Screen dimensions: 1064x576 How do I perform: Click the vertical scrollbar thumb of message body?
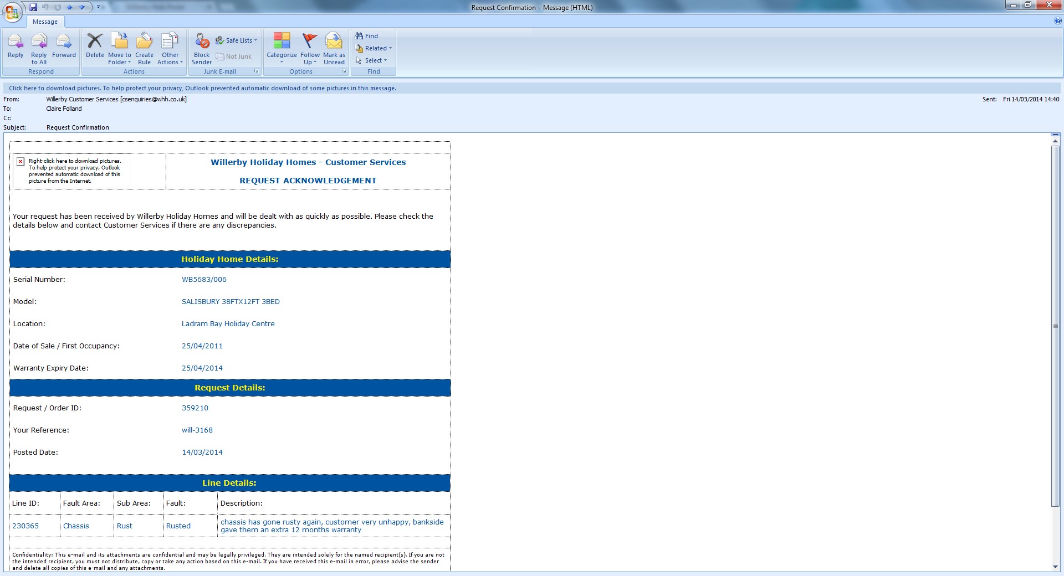point(1056,326)
